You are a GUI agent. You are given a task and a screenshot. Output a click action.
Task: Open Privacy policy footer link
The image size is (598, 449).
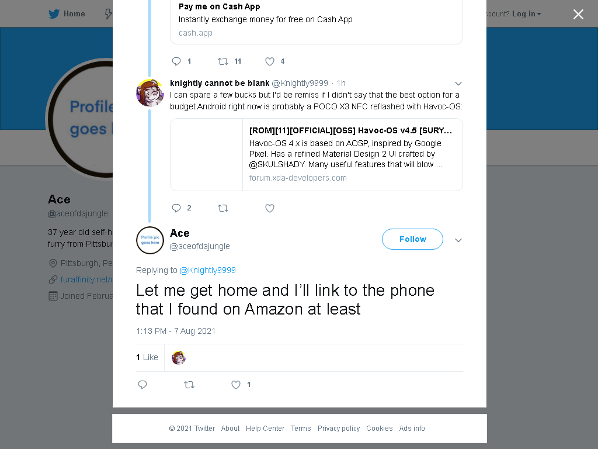pos(339,429)
